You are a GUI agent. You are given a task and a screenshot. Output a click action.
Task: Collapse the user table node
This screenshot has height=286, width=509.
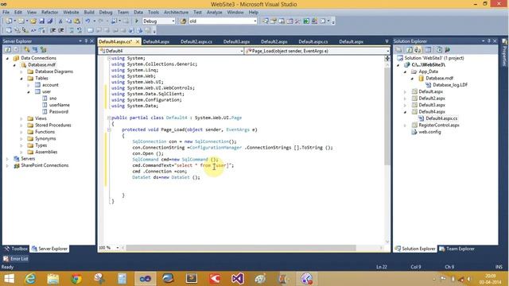(29, 92)
